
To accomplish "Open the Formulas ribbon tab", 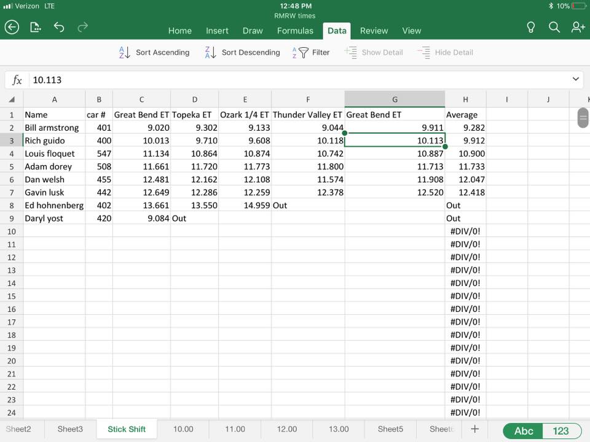I will 295,31.
